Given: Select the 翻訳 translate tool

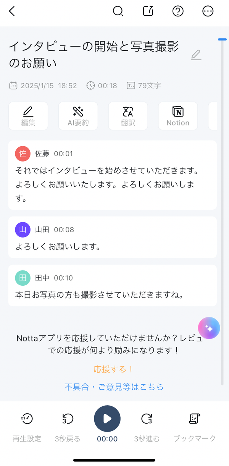Looking at the screenshot, I should (x=128, y=116).
